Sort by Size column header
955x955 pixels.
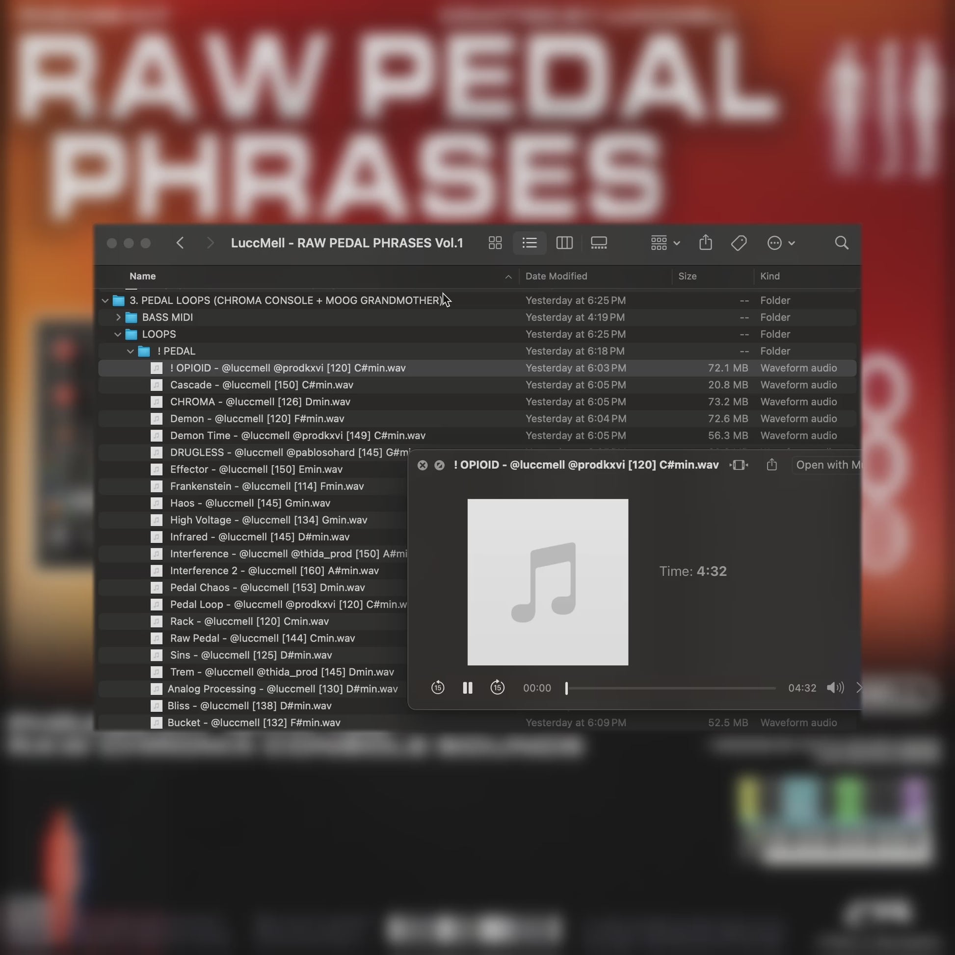(687, 276)
